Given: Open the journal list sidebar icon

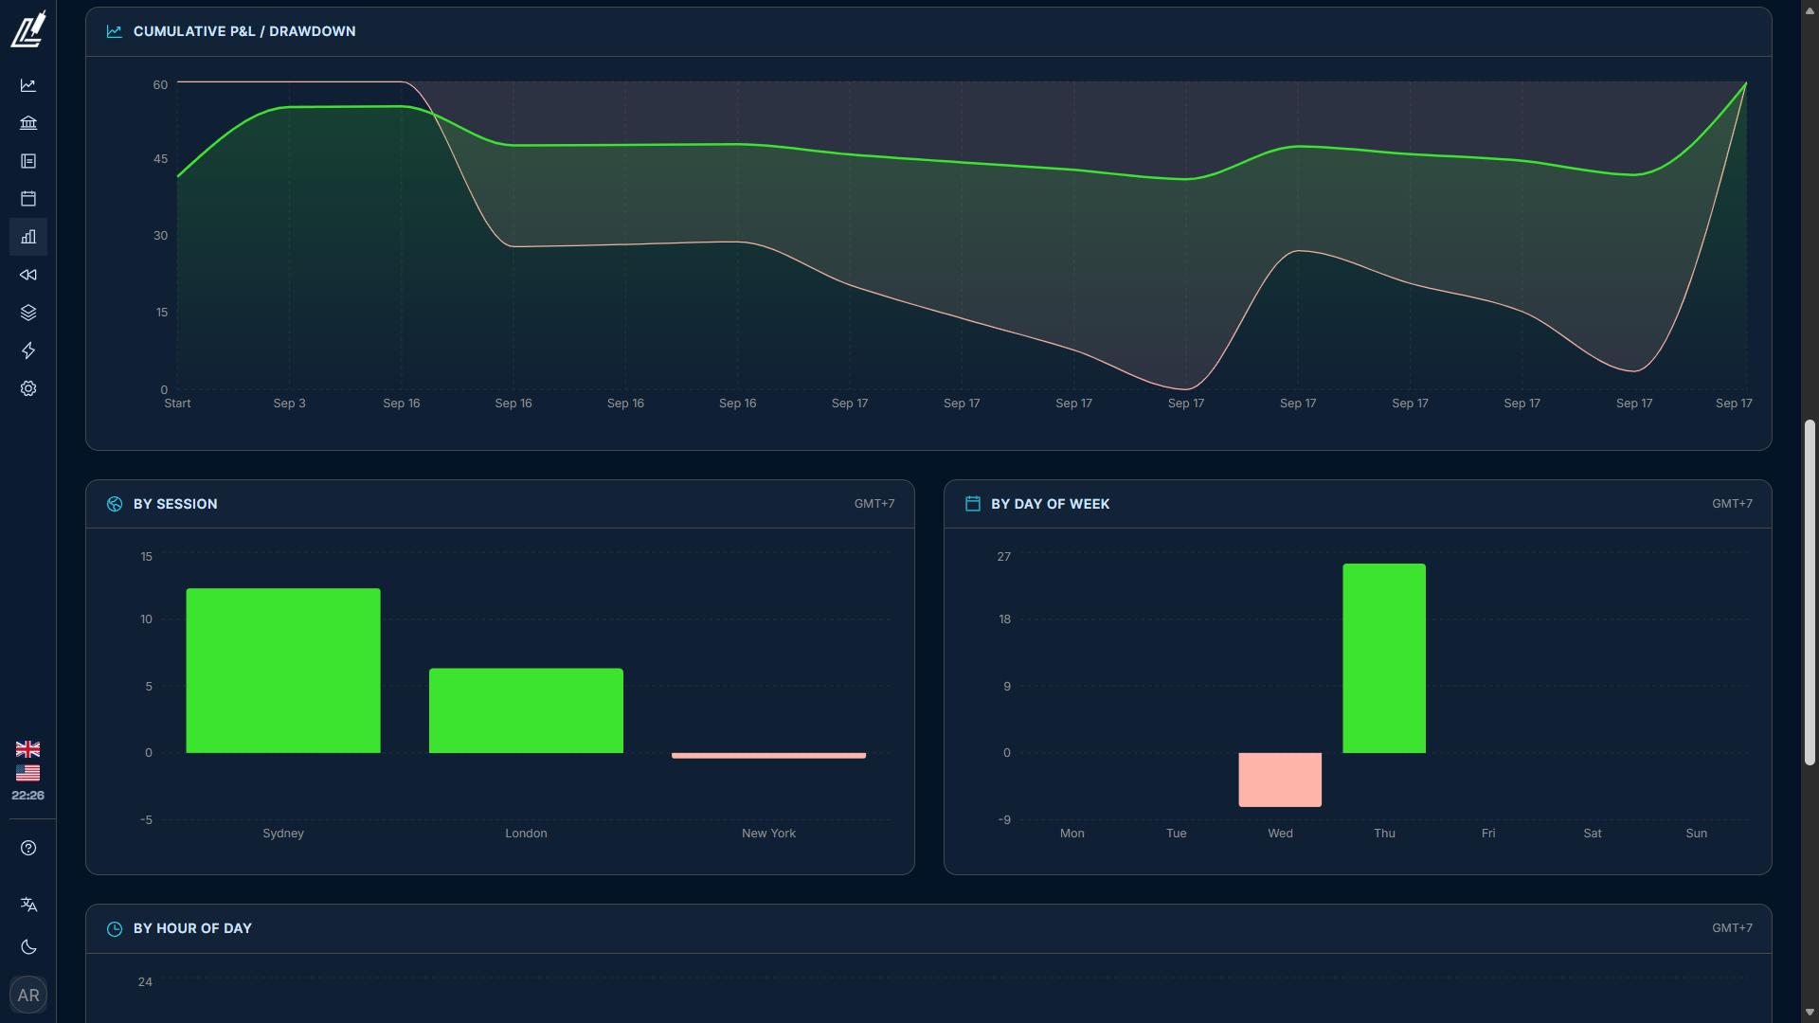Looking at the screenshot, I should 28,161.
